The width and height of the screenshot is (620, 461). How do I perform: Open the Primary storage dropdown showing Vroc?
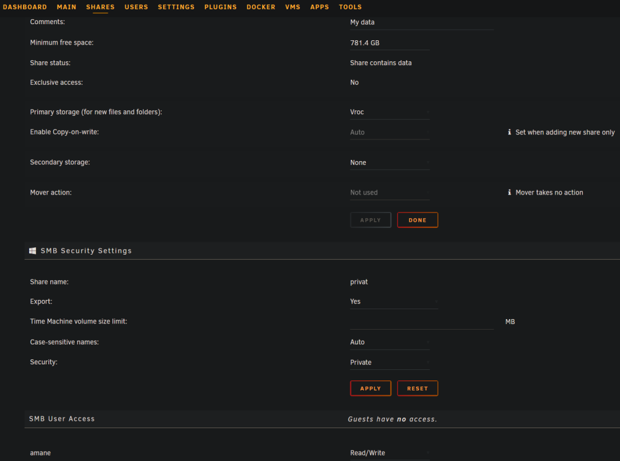[389, 112]
